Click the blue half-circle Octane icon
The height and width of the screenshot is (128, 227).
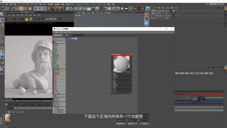click(143, 9)
